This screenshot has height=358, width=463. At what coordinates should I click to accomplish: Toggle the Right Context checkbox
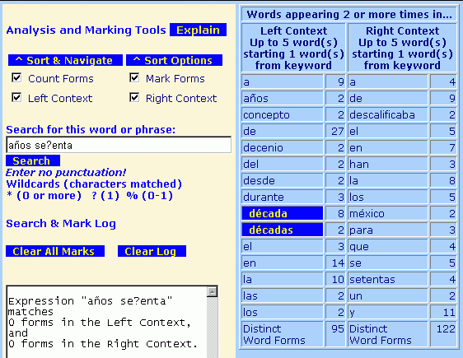134,97
